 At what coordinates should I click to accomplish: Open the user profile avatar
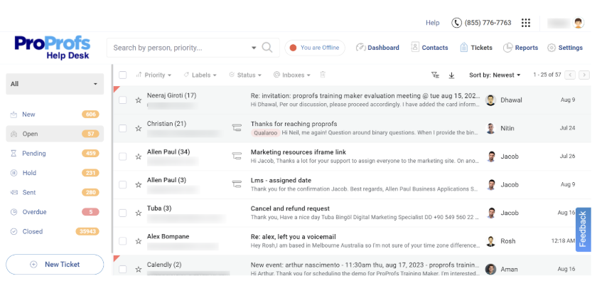pyautogui.click(x=579, y=23)
